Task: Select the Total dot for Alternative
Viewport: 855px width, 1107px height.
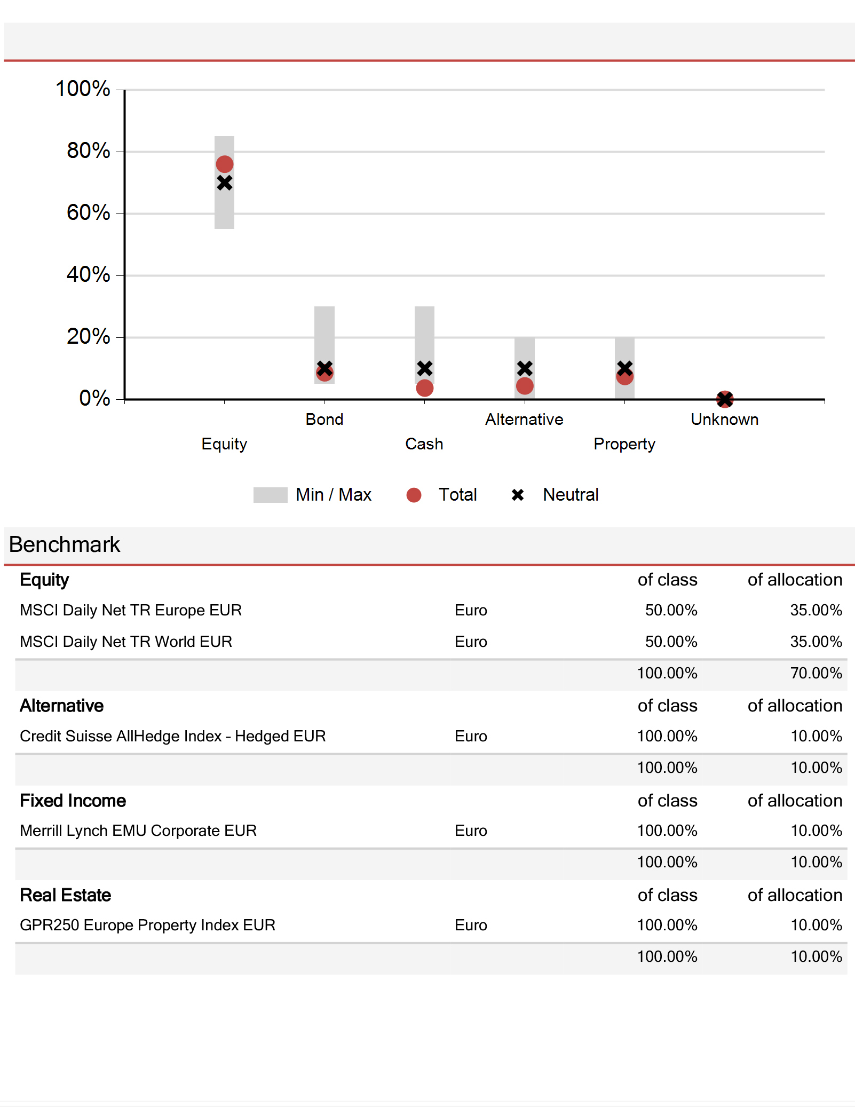Action: (525, 386)
